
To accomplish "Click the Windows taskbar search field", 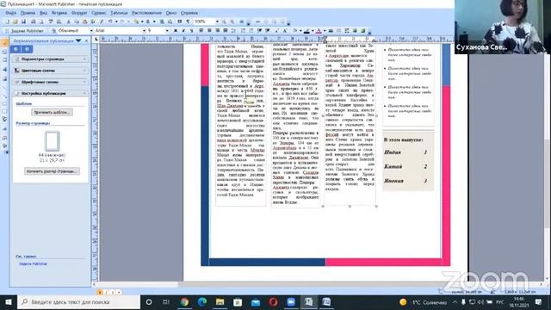I will pos(79,302).
